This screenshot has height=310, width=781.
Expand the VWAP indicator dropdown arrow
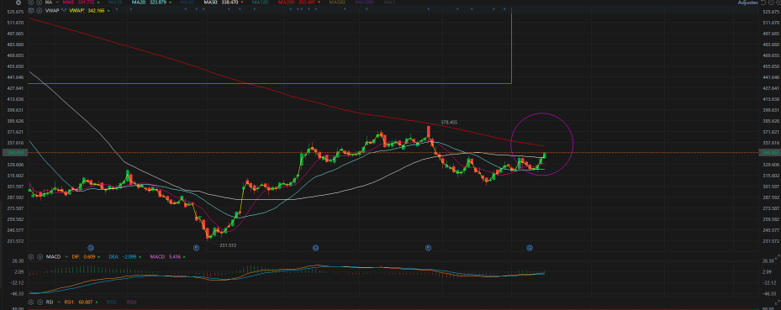64,10
